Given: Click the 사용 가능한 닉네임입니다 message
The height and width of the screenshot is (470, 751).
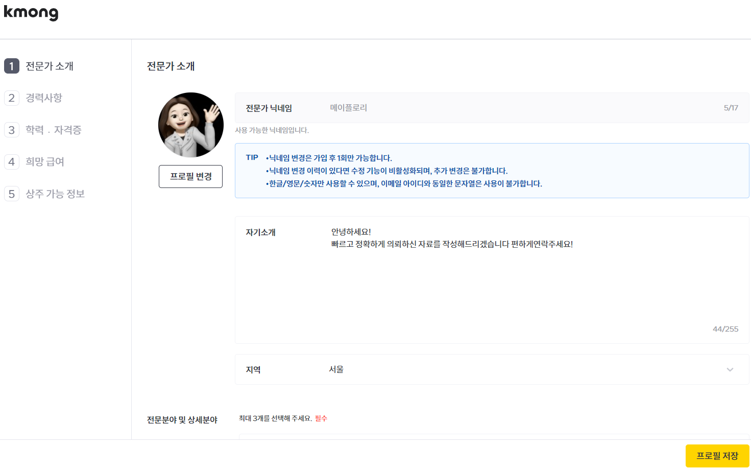Looking at the screenshot, I should click(272, 130).
